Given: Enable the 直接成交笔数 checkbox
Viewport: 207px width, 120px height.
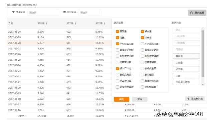Looking at the screenshot, I should pos(142,50).
